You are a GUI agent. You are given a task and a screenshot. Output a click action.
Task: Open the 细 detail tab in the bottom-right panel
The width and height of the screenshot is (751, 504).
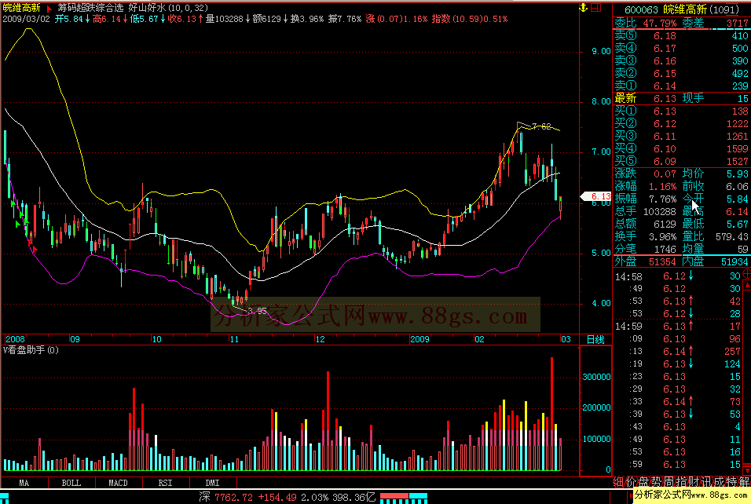point(618,481)
